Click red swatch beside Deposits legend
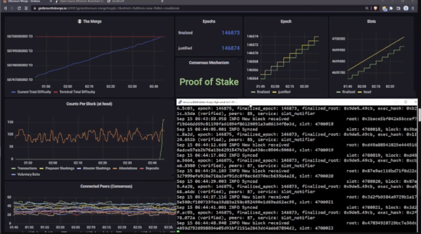 tap(142, 168)
